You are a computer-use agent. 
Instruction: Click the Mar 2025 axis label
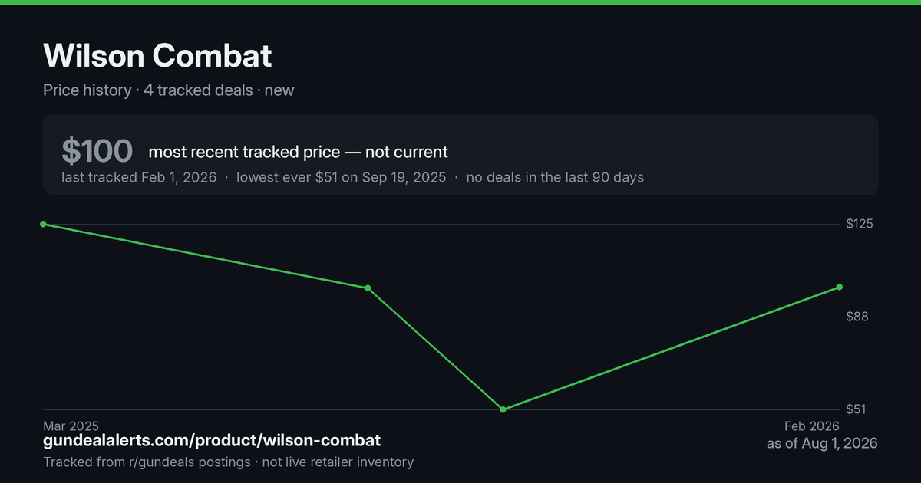(71, 426)
